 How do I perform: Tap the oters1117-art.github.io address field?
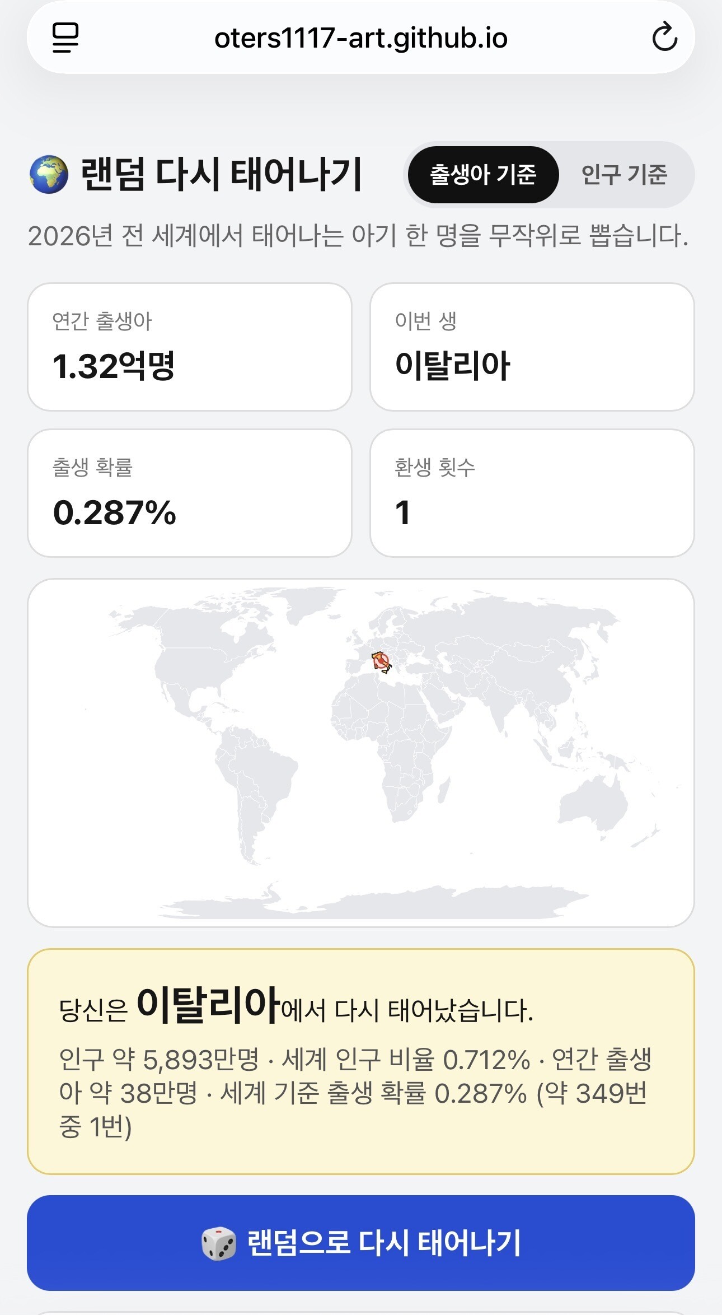pos(361,38)
